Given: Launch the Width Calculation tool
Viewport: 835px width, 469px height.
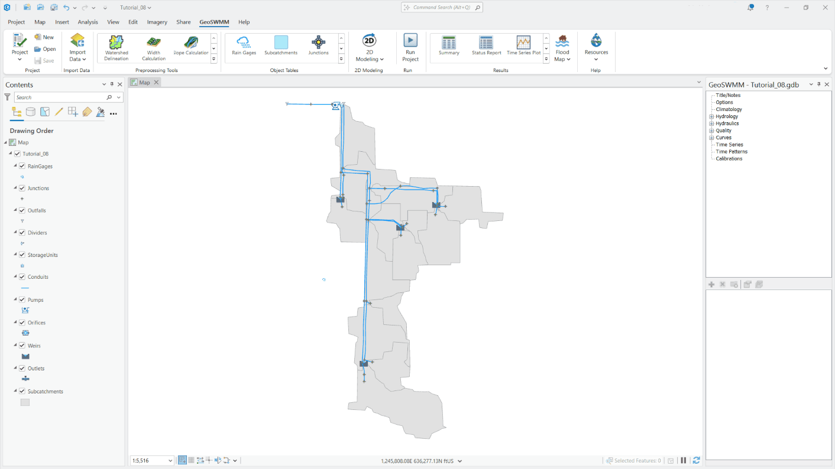Looking at the screenshot, I should pos(153,47).
